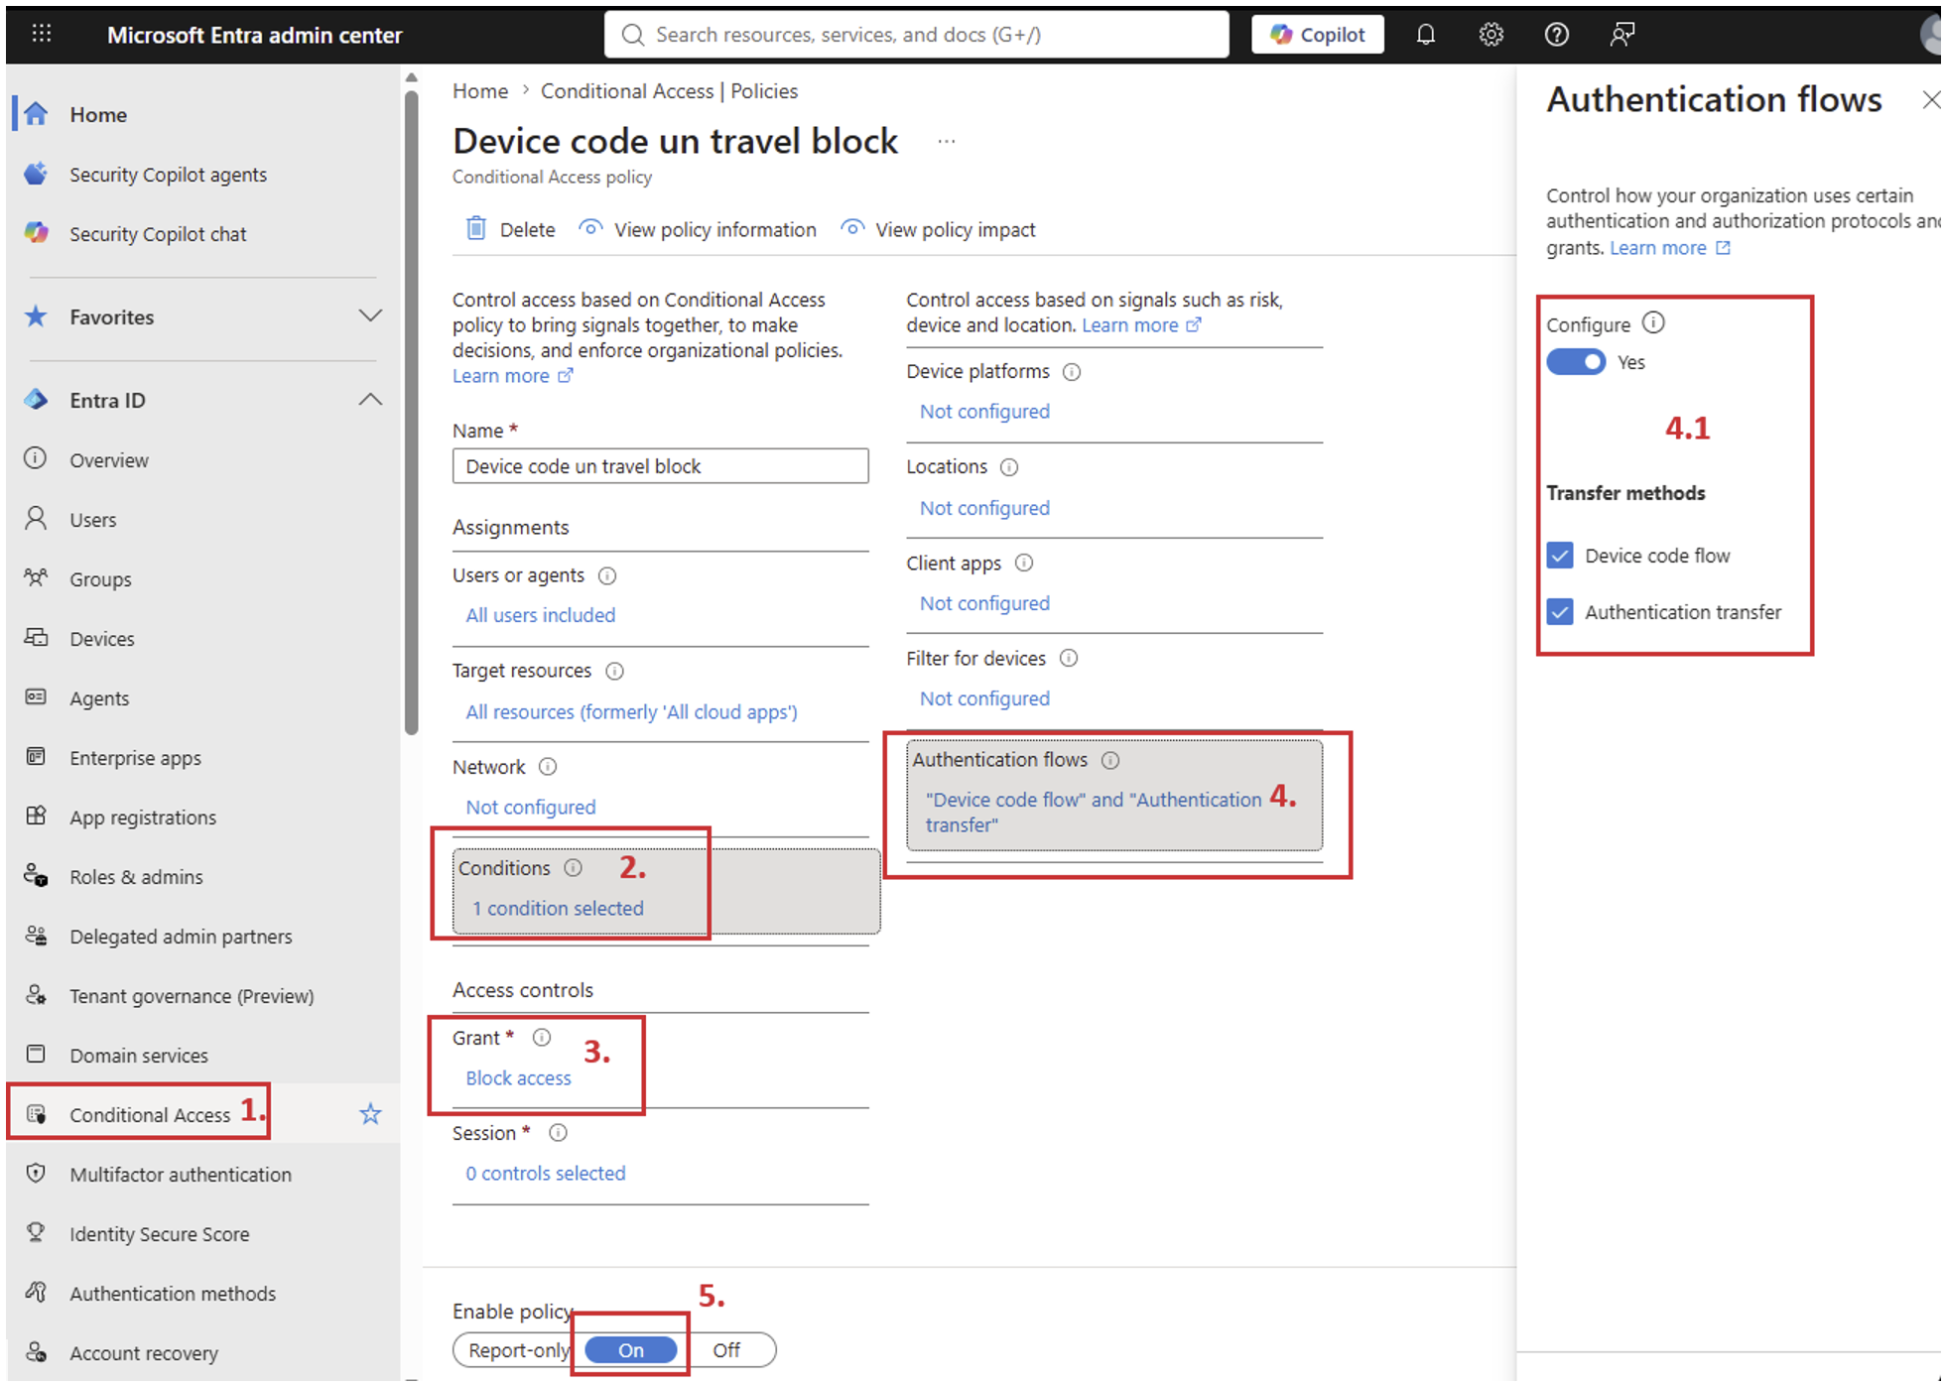Viewport: 1945px width, 1385px height.
Task: Click the Conditional Access sidebar icon
Action: [x=36, y=1114]
